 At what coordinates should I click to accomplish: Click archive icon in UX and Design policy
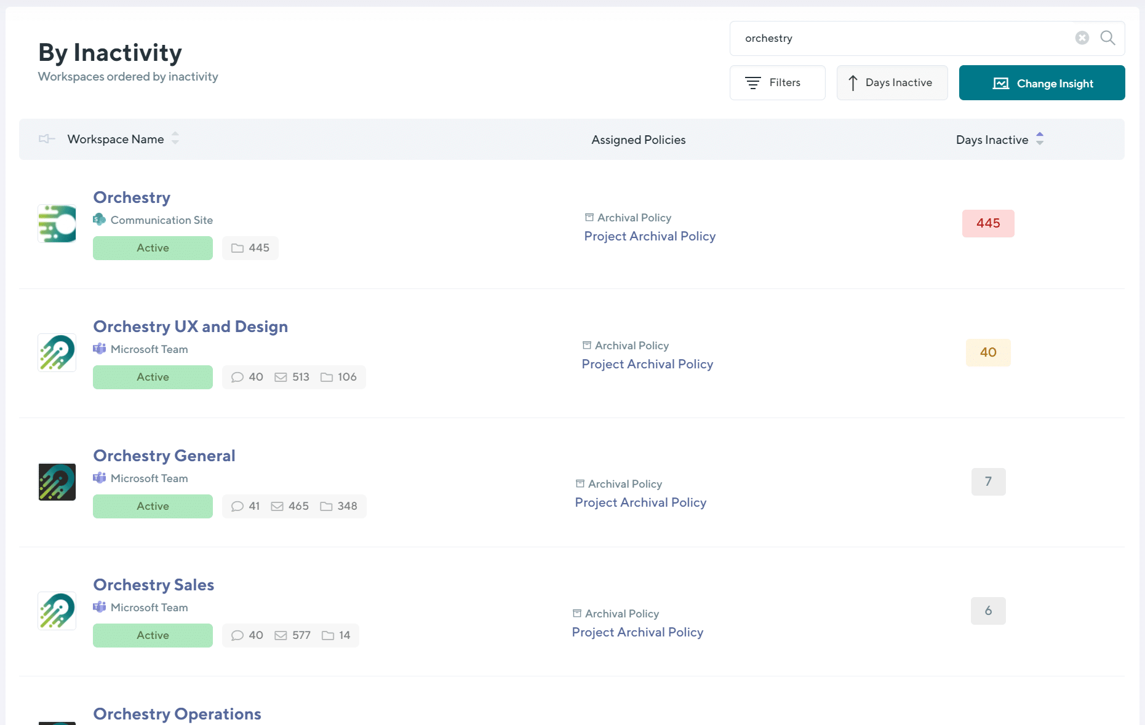click(x=586, y=345)
